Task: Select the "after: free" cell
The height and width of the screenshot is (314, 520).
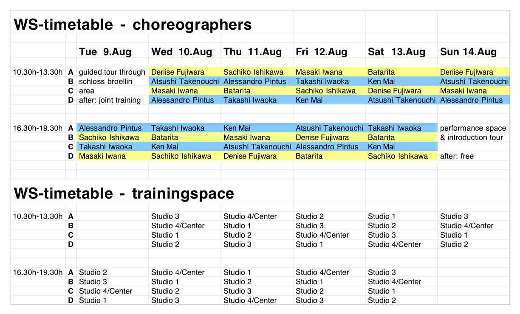Action: (457, 156)
